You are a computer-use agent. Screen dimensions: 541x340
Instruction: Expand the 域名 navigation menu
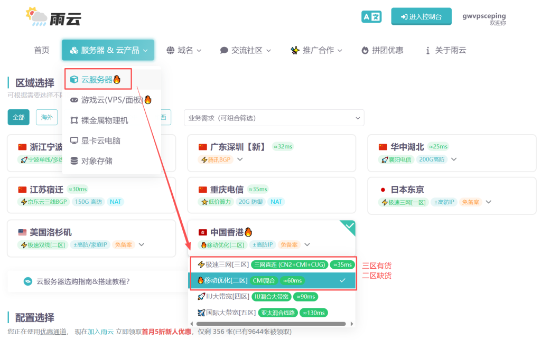[184, 50]
